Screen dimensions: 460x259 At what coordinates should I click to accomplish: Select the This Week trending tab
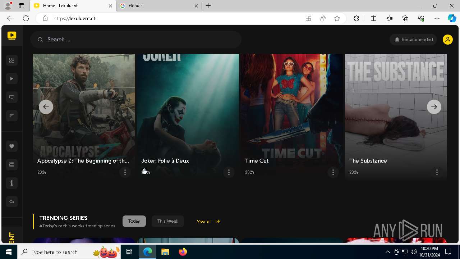click(168, 221)
